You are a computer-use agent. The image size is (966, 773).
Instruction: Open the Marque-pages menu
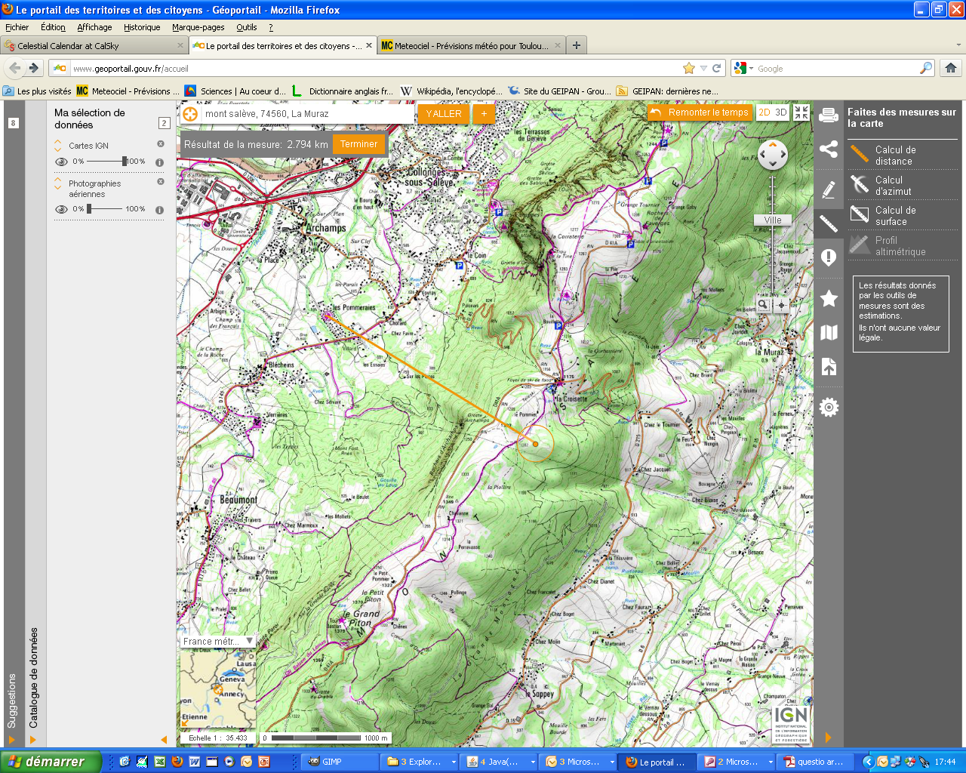[198, 27]
